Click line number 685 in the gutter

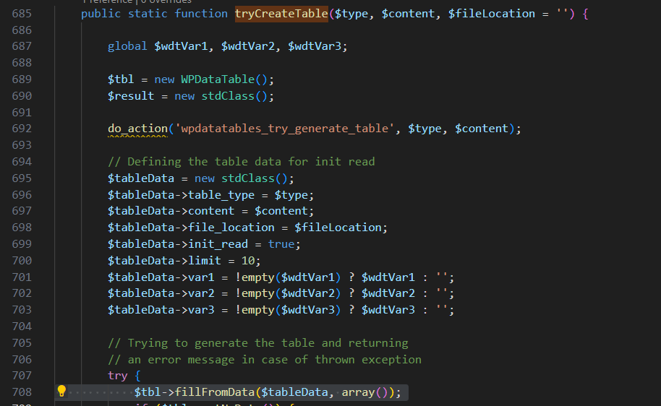point(22,14)
